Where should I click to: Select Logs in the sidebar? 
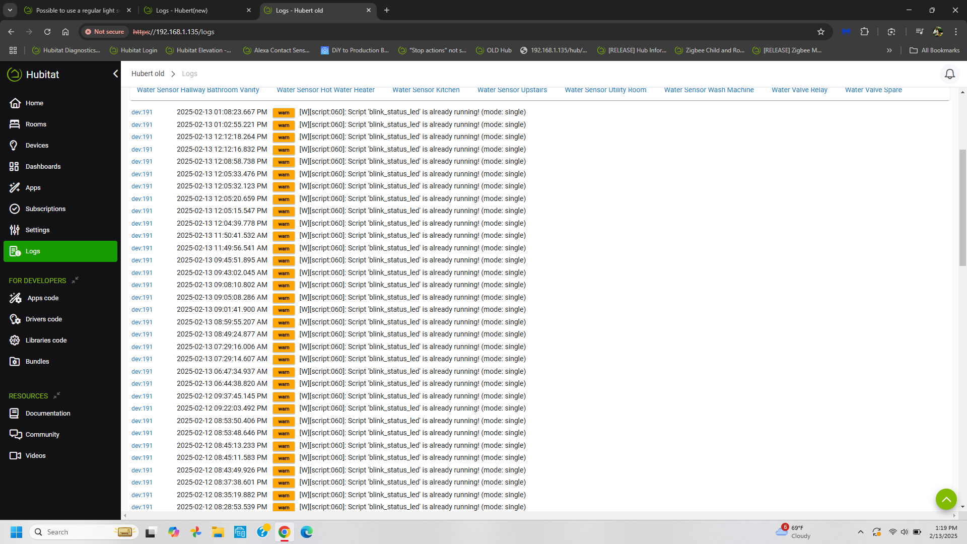(x=60, y=251)
